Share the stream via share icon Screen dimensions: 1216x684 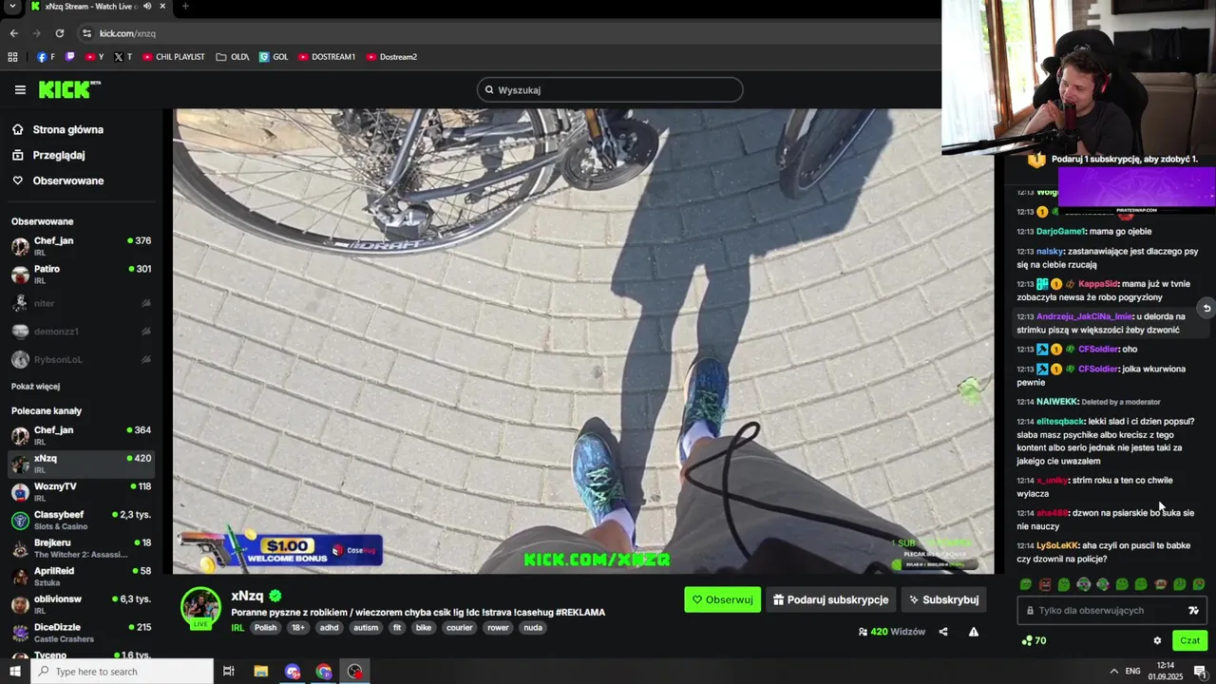943,632
